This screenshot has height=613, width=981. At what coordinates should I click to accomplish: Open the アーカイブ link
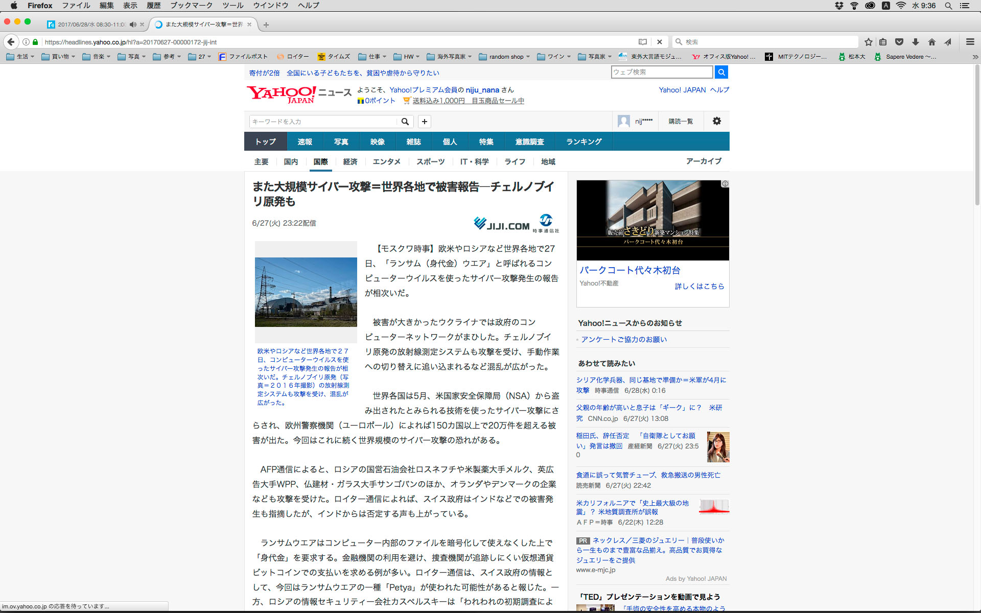click(704, 161)
